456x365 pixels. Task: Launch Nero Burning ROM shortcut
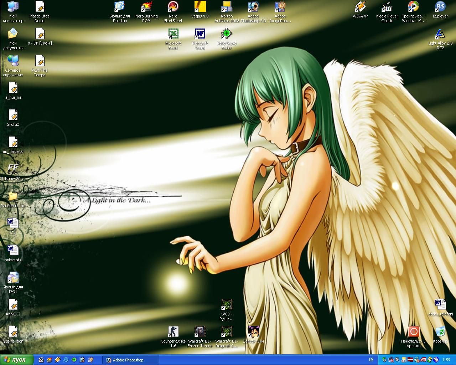coord(146,12)
